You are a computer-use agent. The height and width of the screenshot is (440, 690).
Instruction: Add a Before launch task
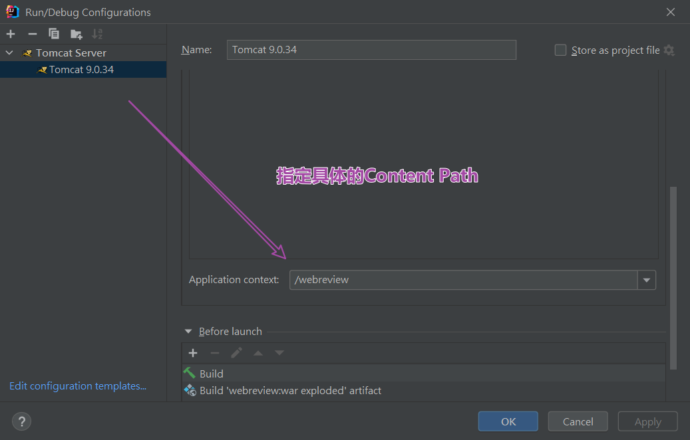(x=193, y=353)
